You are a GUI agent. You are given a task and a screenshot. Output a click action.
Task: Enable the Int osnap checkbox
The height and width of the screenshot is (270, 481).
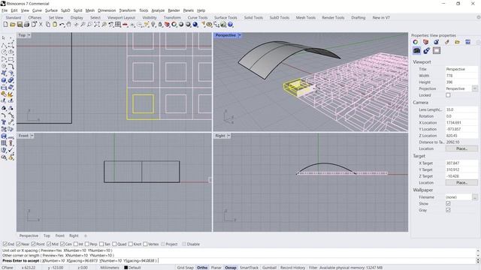pyautogui.click(x=76, y=244)
